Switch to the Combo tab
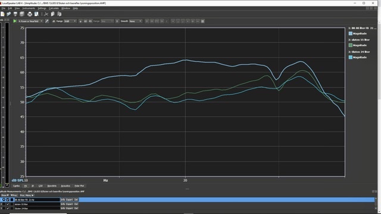The height and width of the screenshot is (214, 381). point(16,186)
